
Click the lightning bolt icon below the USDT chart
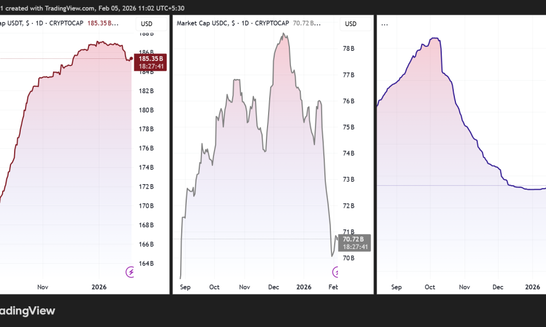coord(130,271)
